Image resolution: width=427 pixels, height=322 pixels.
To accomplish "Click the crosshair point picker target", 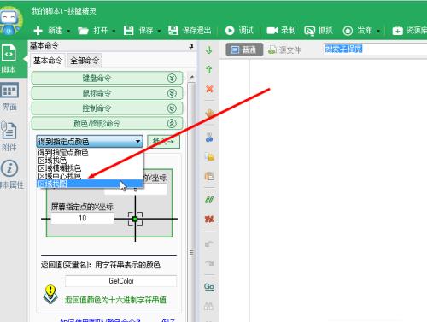I will 135,219.
